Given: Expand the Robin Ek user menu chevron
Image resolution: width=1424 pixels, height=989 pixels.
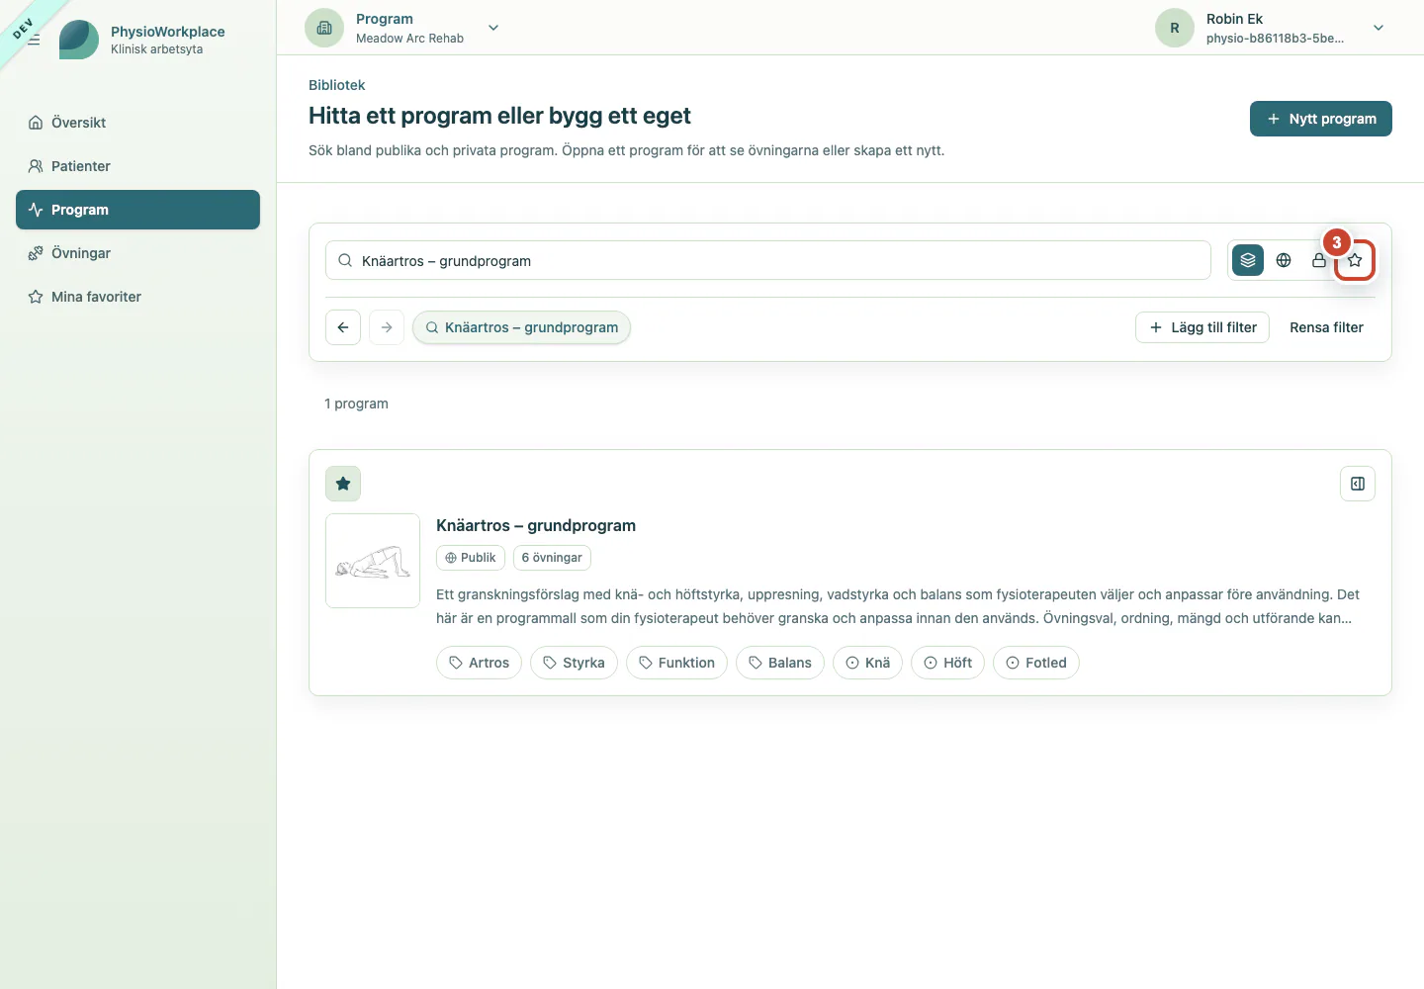Looking at the screenshot, I should [1379, 28].
